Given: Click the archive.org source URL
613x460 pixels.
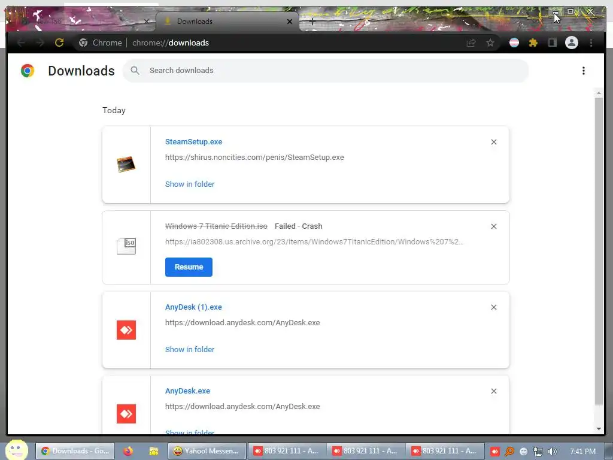Looking at the screenshot, I should [x=314, y=242].
